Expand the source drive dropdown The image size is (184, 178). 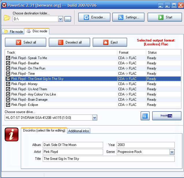94,118
